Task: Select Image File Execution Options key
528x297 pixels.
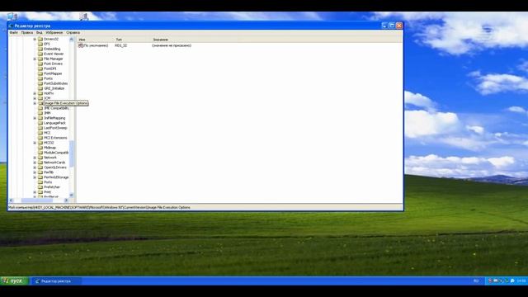Action: pos(66,103)
